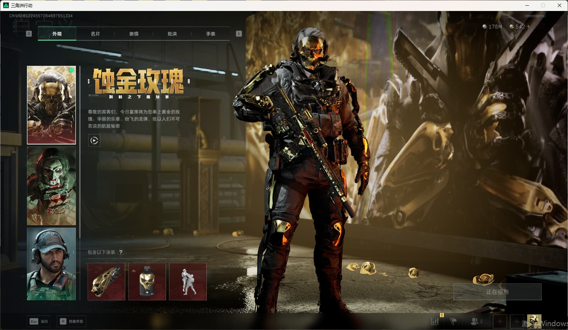Image resolution: width=568 pixels, height=330 pixels.
Task: Switch to the 名片 tab
Action: 95,34
